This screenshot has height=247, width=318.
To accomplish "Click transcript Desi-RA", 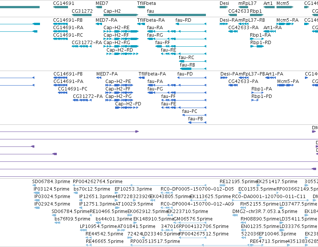I will tap(224, 24).
